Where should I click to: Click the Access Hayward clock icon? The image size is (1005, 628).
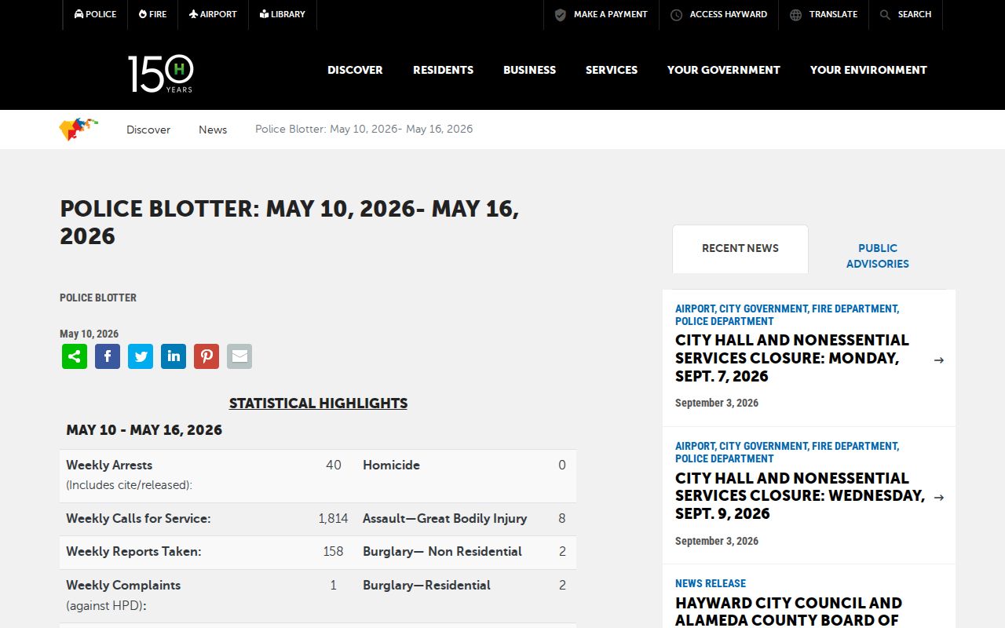click(676, 15)
